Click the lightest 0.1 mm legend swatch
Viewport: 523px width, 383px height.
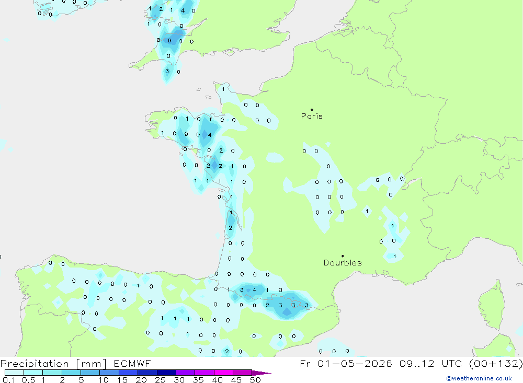(14, 373)
